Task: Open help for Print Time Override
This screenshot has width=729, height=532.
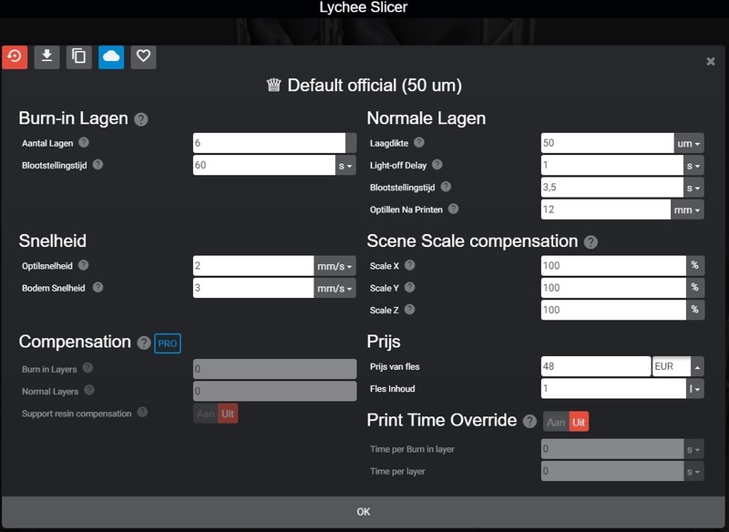Action: (x=529, y=422)
